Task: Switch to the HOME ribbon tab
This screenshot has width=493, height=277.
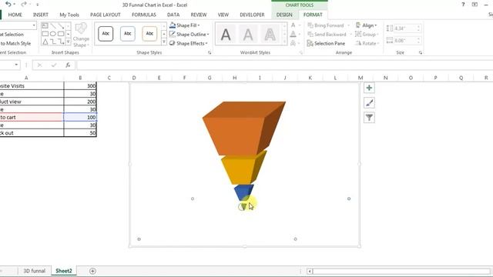Action: [15, 15]
